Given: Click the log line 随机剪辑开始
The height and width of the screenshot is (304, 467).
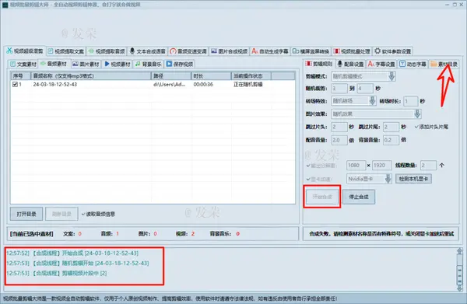Looking at the screenshot, I should click(x=77, y=264).
